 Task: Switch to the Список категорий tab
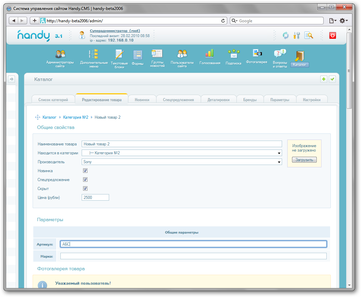point(53,100)
